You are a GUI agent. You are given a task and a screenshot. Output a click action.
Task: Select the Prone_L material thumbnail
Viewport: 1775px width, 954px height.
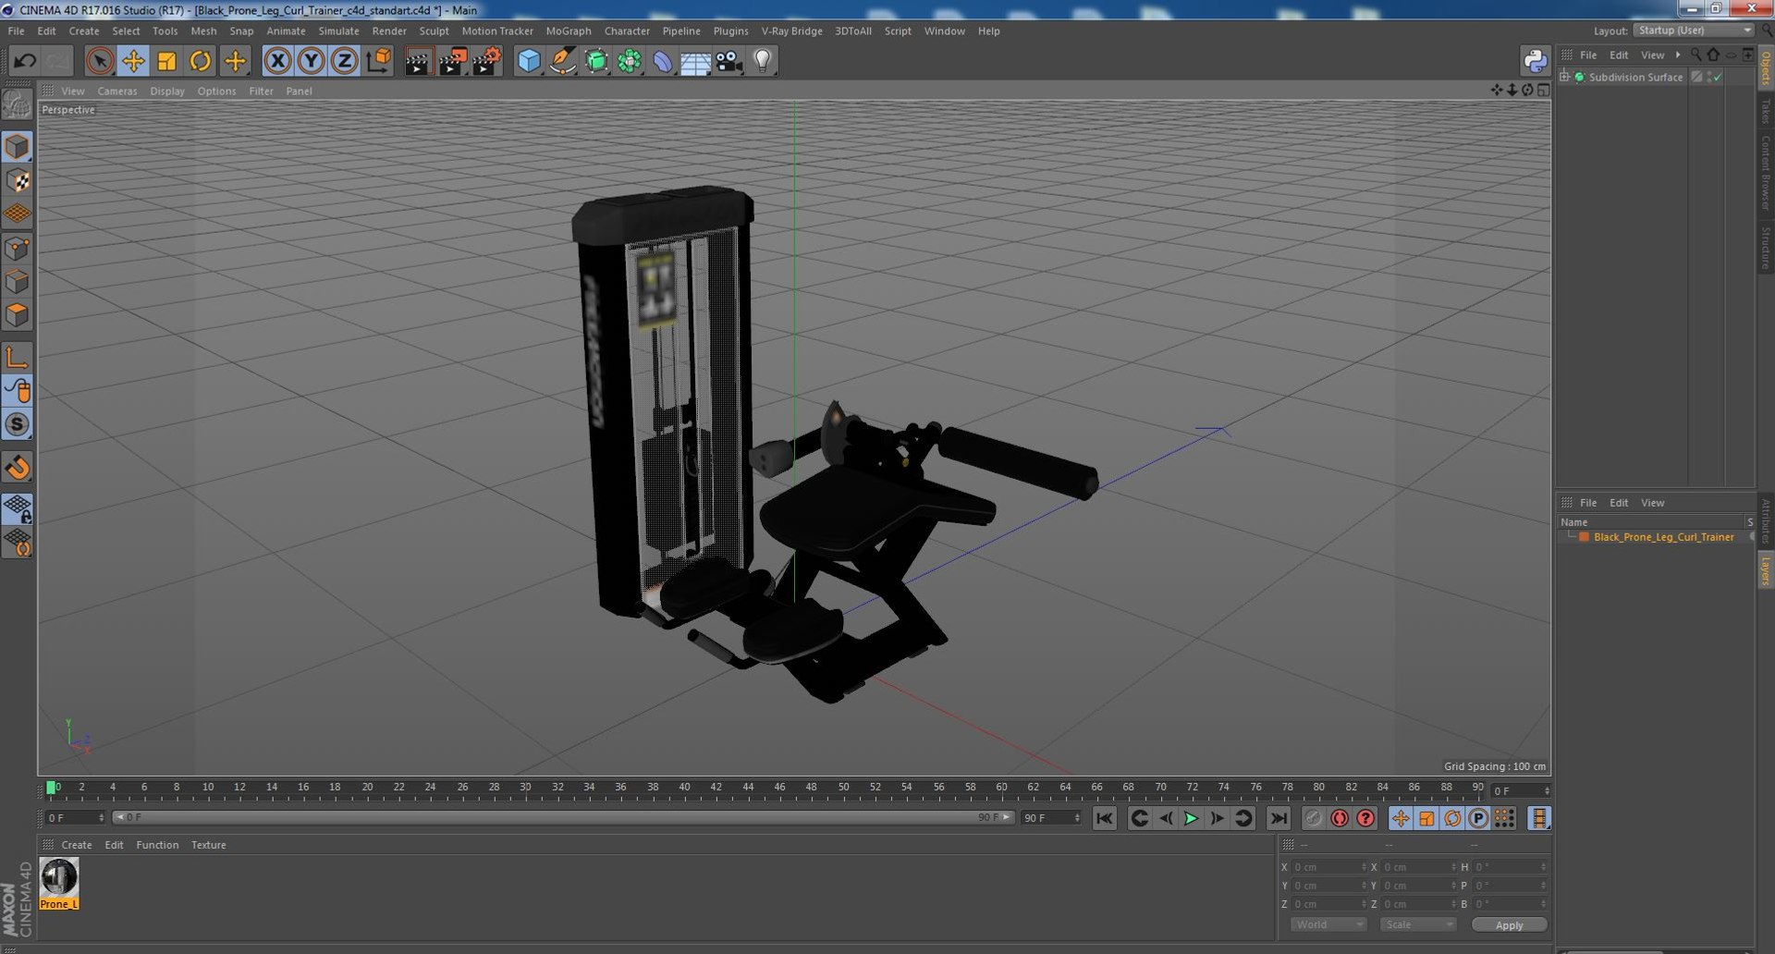coord(59,884)
